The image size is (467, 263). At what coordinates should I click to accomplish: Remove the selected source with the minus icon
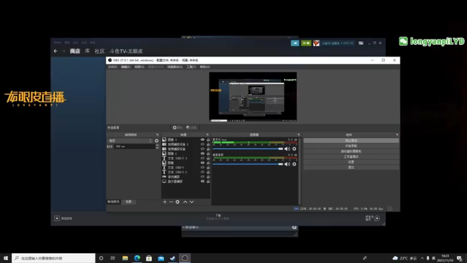click(x=171, y=202)
